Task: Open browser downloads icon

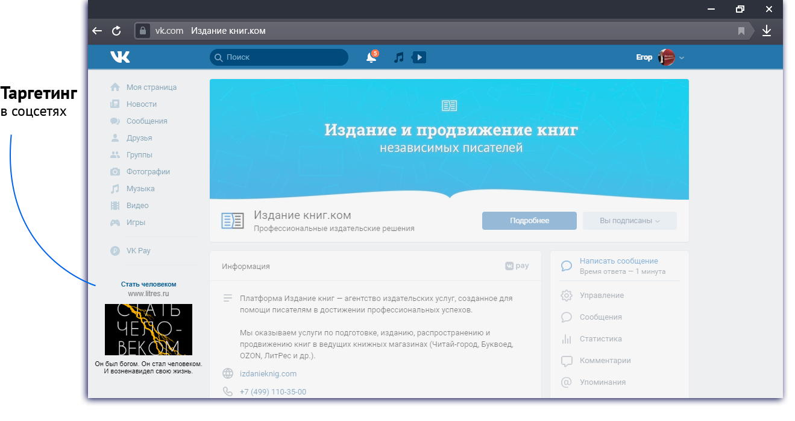Action: point(767,31)
